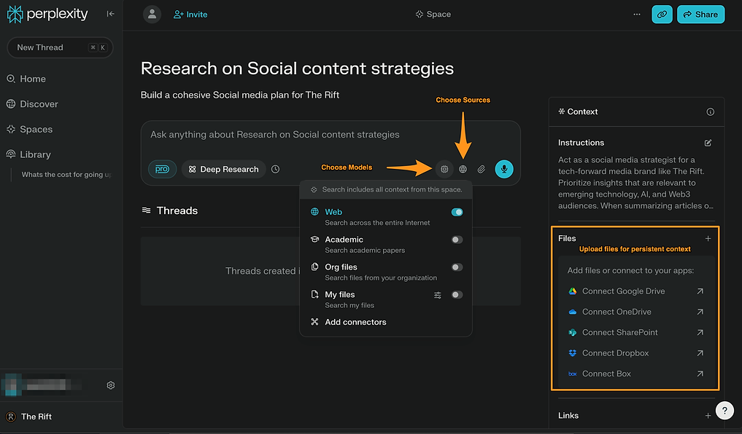The width and height of the screenshot is (742, 434).
Task: Click the Add connectors icon
Action: 314,322
